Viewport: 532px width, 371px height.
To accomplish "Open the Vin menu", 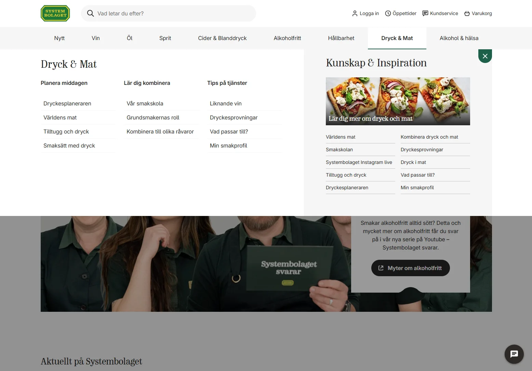I will click(x=96, y=38).
